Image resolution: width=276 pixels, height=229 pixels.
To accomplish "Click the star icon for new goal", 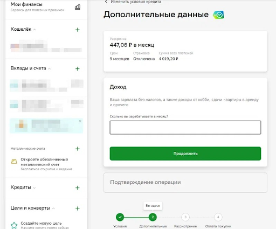I will pos(14,225).
